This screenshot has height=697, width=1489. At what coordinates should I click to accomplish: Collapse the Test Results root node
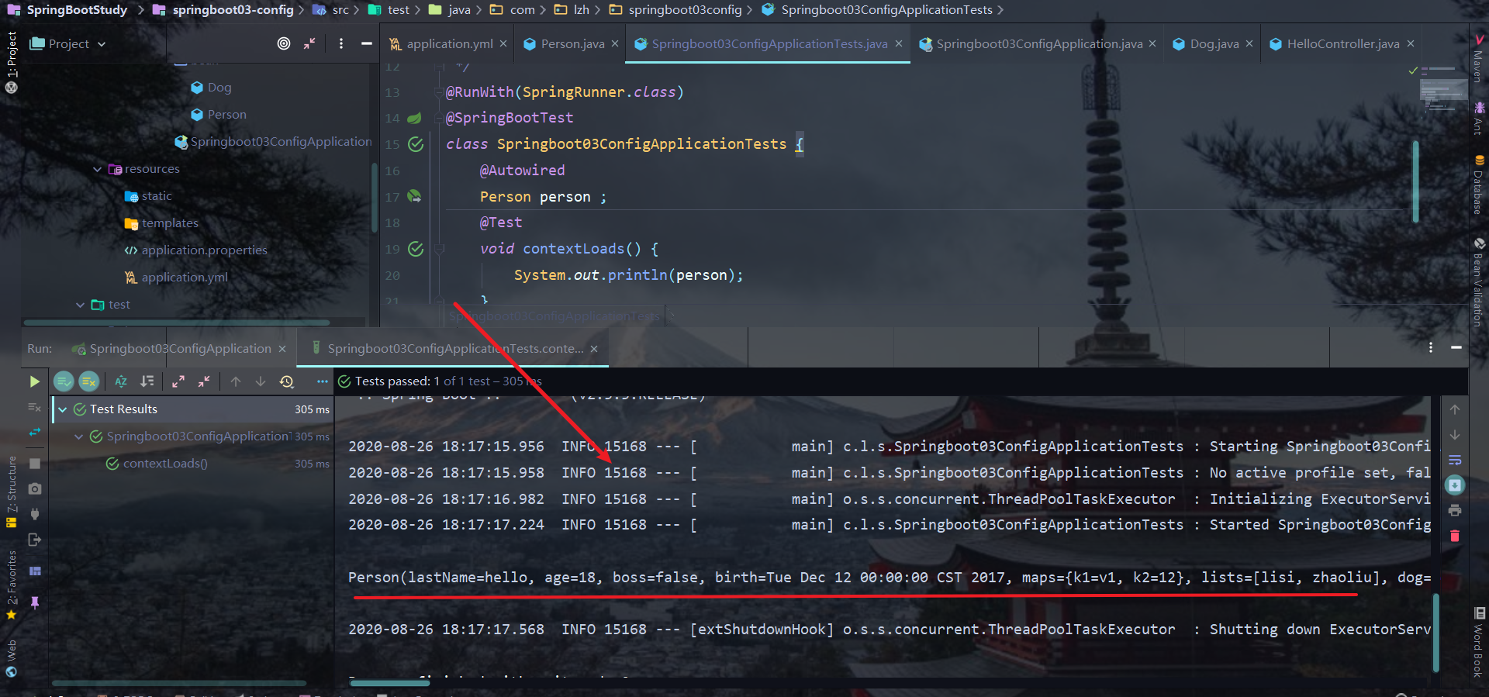pos(62,409)
